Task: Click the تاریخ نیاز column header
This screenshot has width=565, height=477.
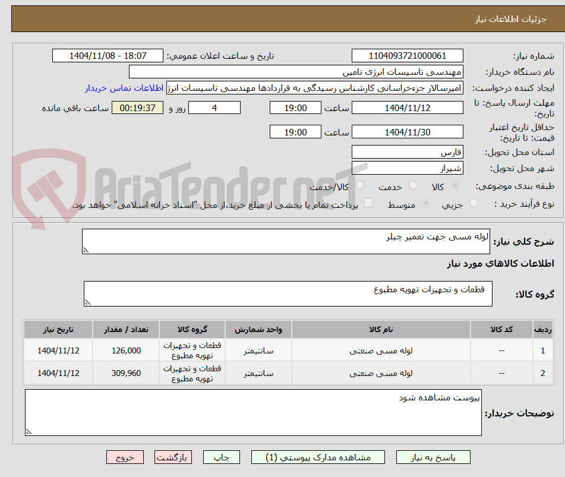Action: pyautogui.click(x=58, y=329)
